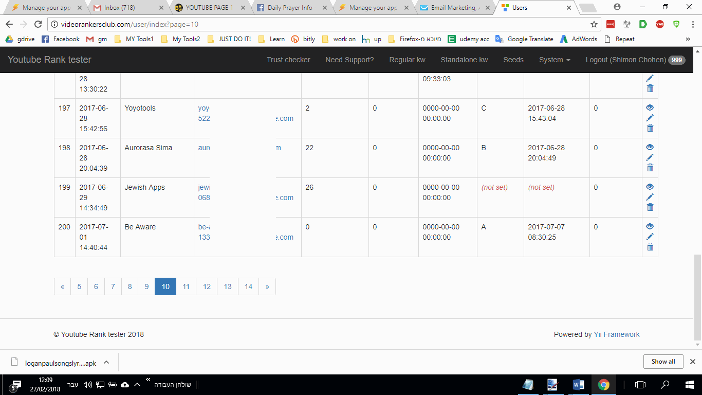Switch to the Inbox (718) tab
702x395 pixels.
click(x=127, y=8)
